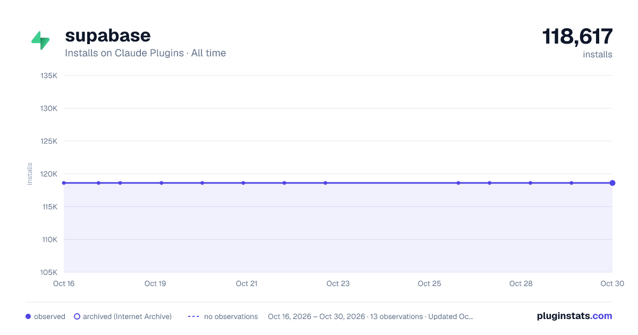Click the installs label under 118,617
Viewport: 638px width, 335px height.
pyautogui.click(x=598, y=54)
